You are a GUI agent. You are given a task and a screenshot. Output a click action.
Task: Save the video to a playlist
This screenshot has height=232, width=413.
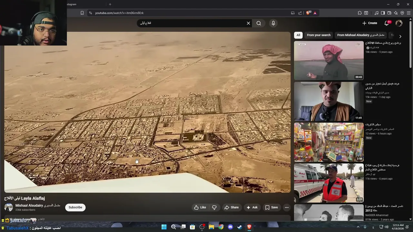tap(271, 208)
